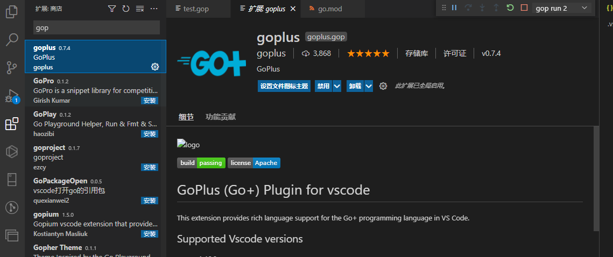
Task: Restart the debug session
Action: (x=510, y=8)
